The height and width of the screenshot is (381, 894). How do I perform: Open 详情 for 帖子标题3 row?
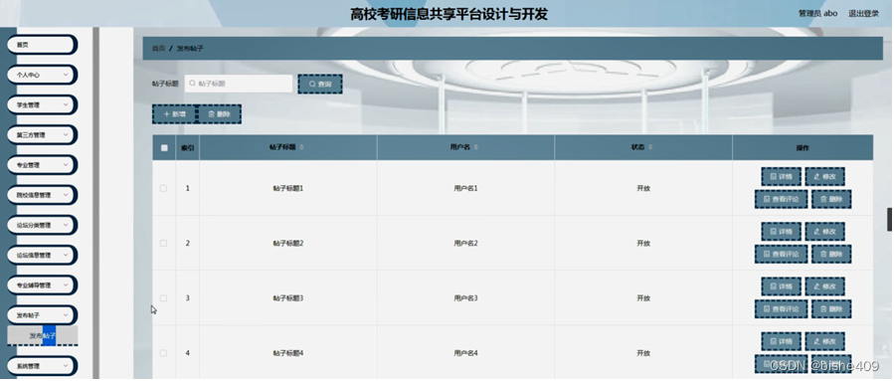(781, 286)
